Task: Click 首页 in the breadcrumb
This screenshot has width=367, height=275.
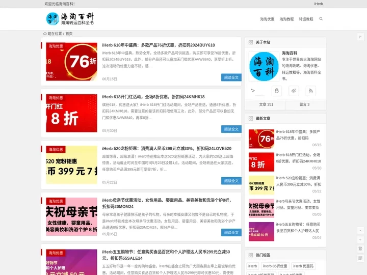Action: [x=69, y=34]
